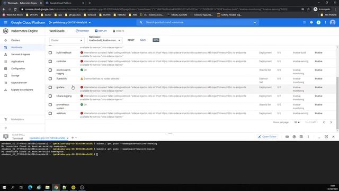Open the kibana-logging workload link
The width and height of the screenshot is (339, 191).
click(64, 96)
